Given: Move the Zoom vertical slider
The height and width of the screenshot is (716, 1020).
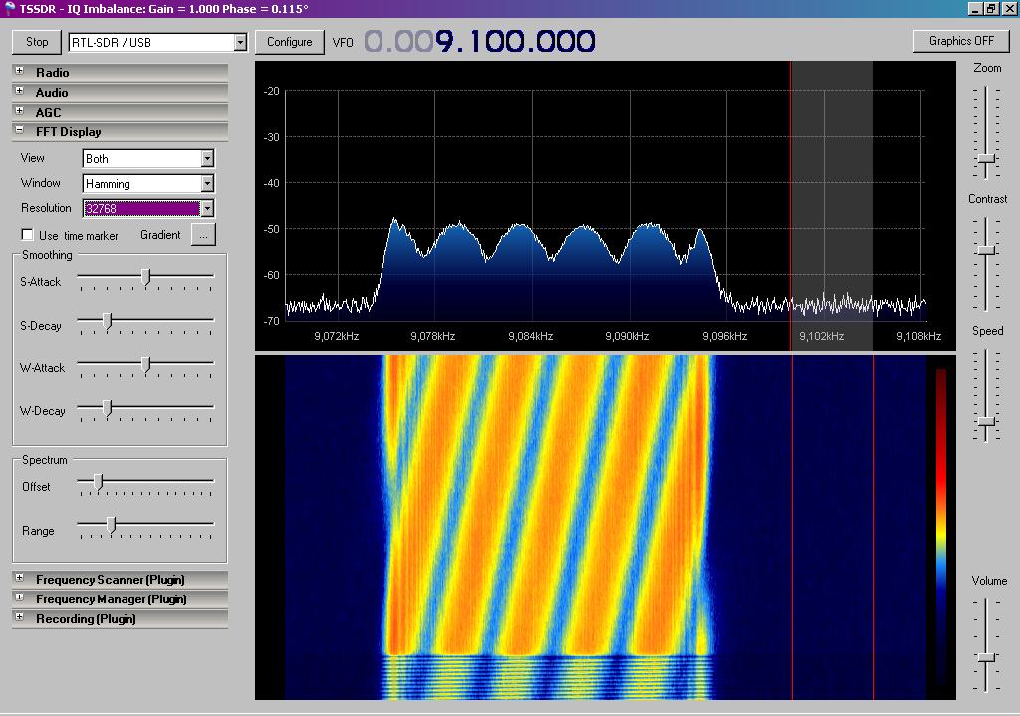Looking at the screenshot, I should pos(987,158).
